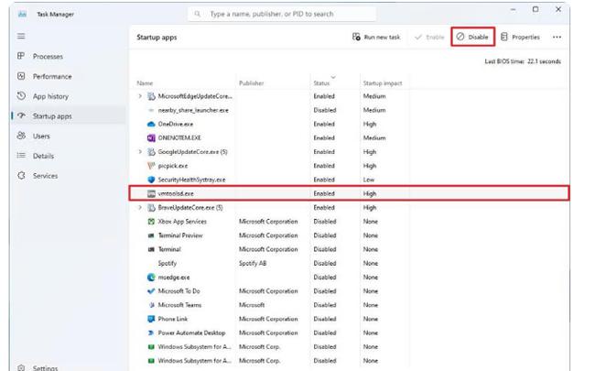This screenshot has width=595, height=371.
Task: Disable the selected startup app
Action: point(473,38)
